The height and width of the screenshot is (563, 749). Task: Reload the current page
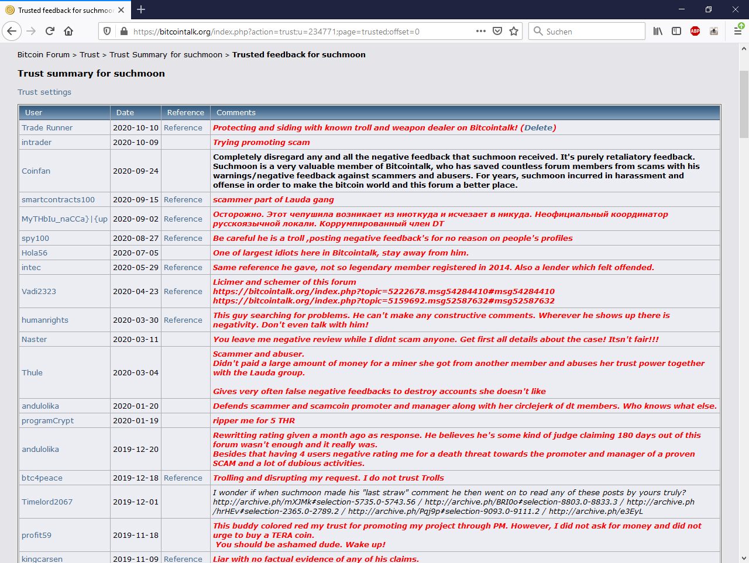tap(50, 31)
